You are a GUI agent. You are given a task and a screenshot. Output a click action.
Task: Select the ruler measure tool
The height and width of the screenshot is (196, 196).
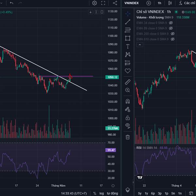(x=128, y=82)
